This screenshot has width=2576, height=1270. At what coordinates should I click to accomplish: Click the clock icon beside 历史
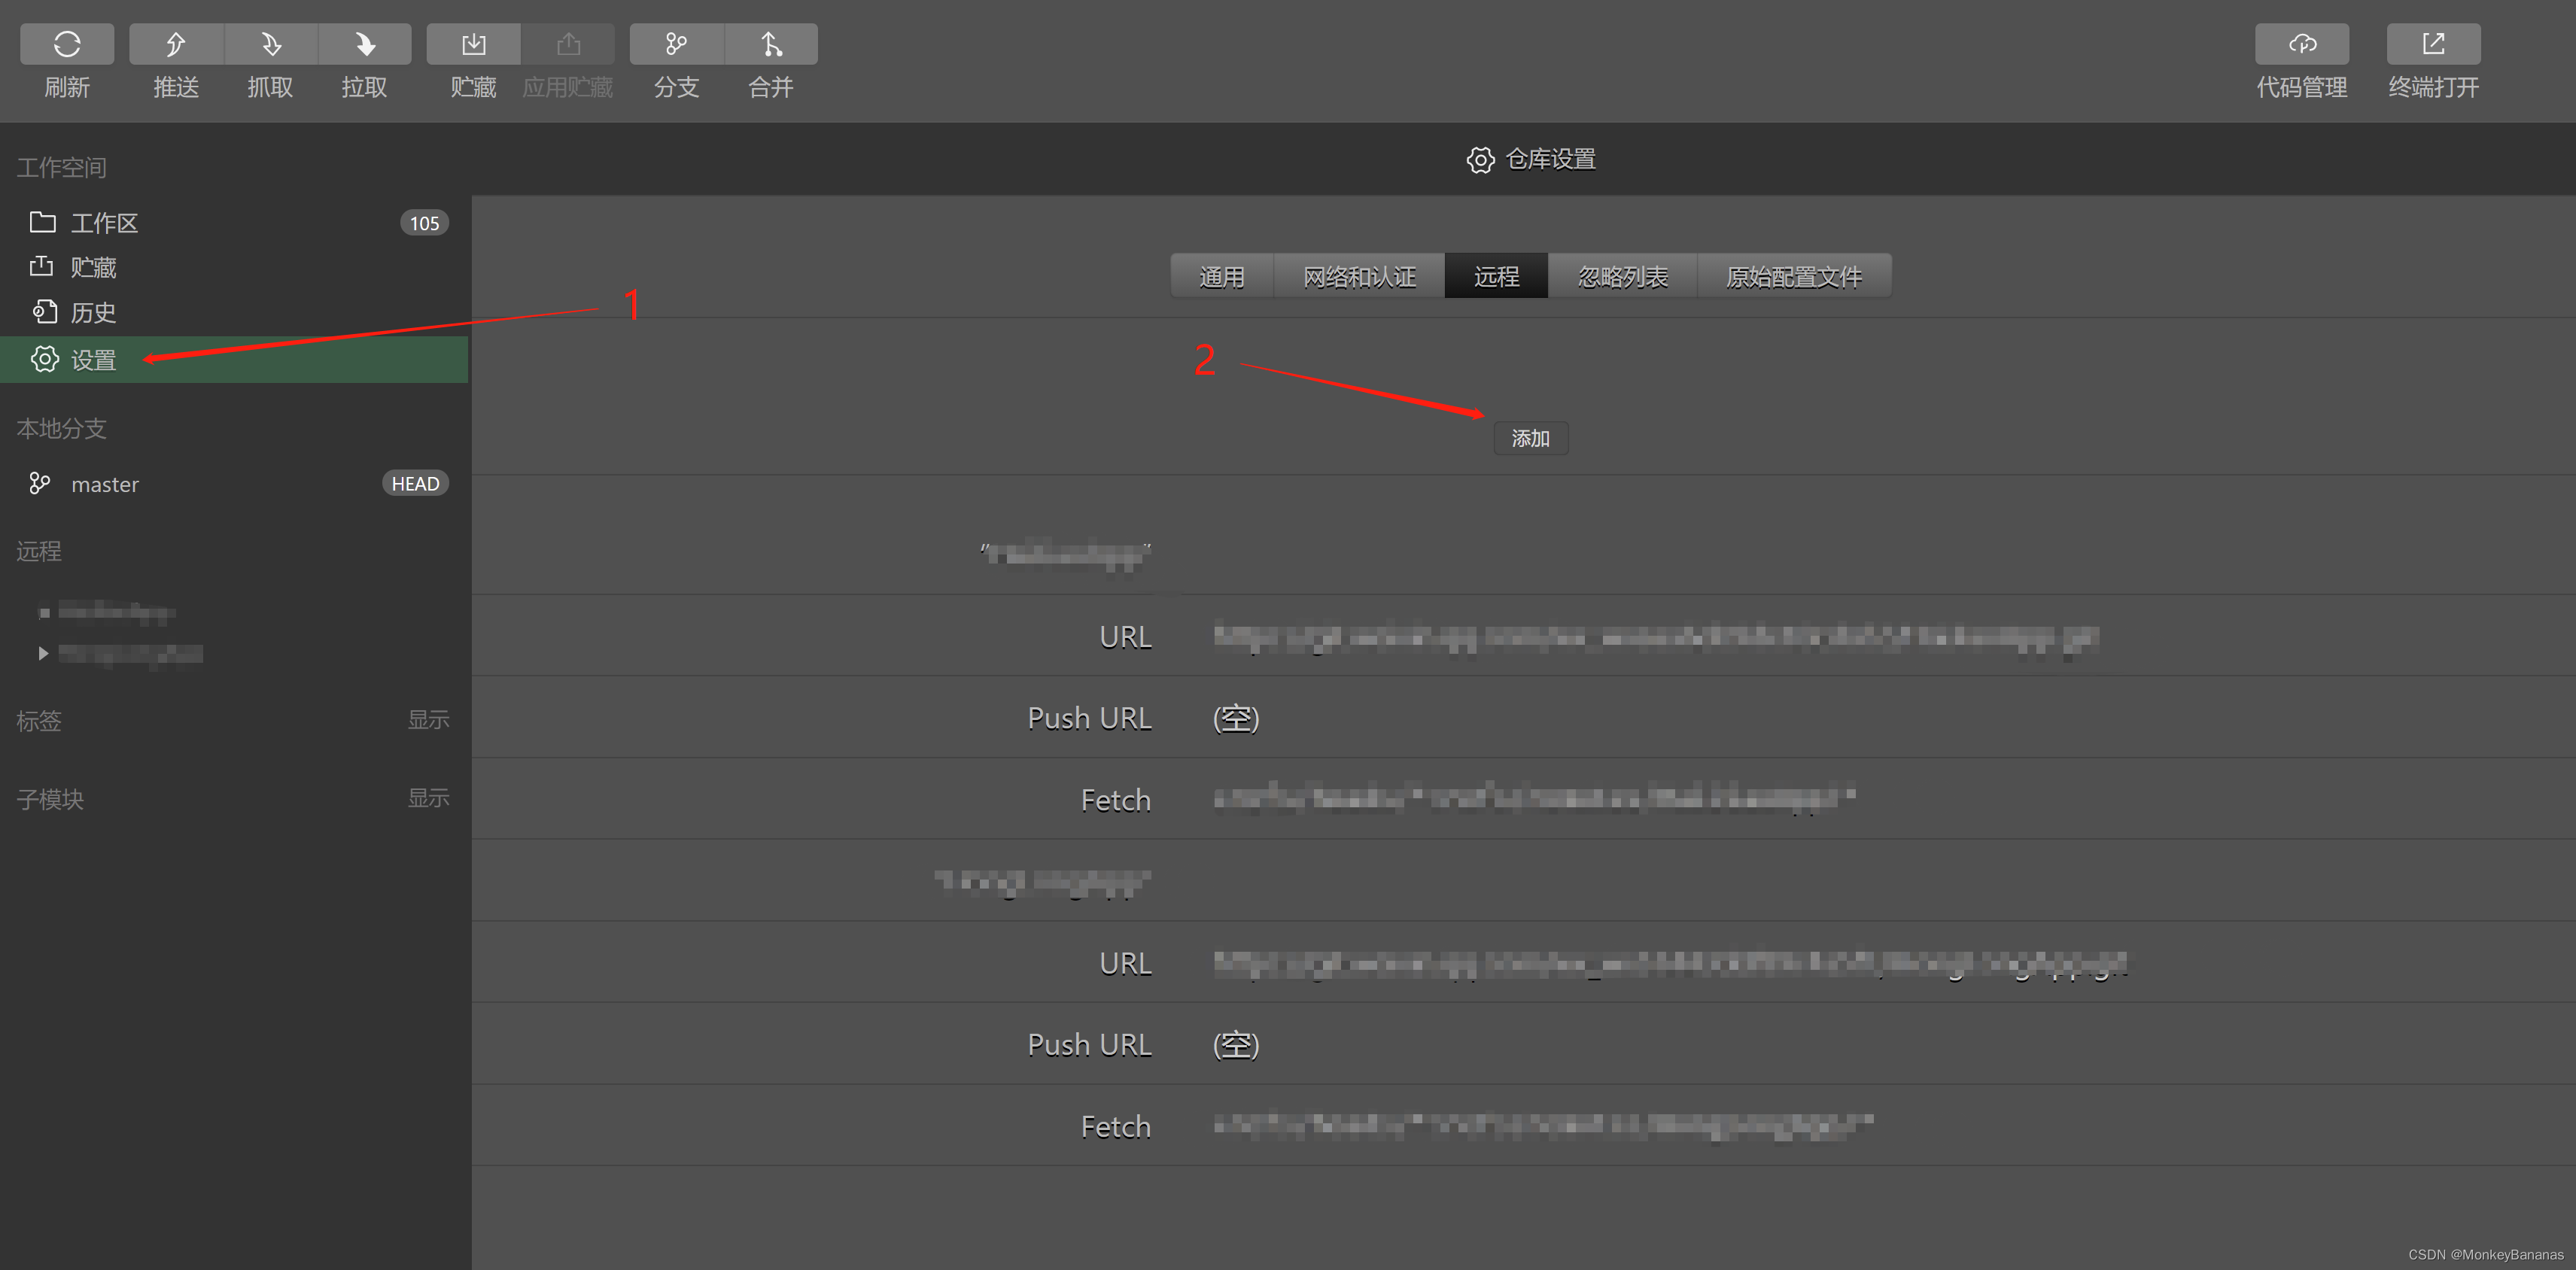[x=44, y=312]
